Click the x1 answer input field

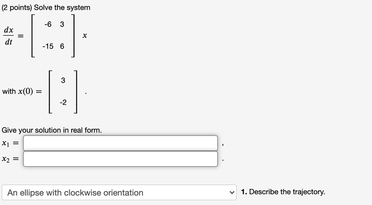pyautogui.click(x=120, y=143)
